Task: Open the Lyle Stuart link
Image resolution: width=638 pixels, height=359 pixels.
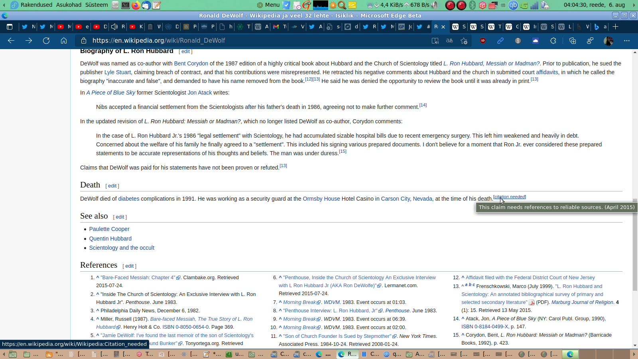Action: point(118,72)
